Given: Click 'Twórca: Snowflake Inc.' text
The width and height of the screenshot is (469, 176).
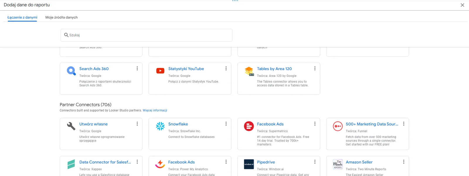Looking at the screenshot, I should coord(184,131).
